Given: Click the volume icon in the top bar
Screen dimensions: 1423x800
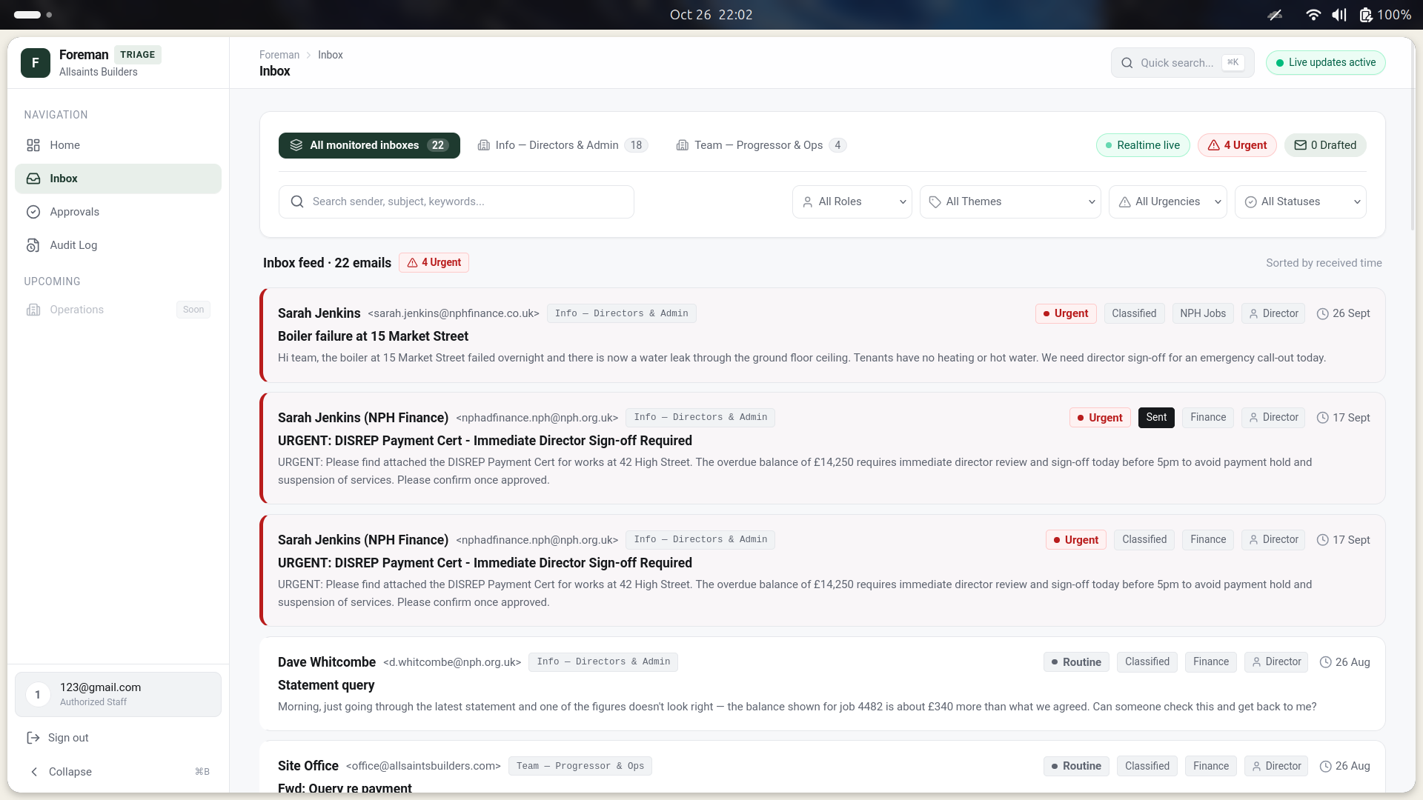Looking at the screenshot, I should [1339, 15].
